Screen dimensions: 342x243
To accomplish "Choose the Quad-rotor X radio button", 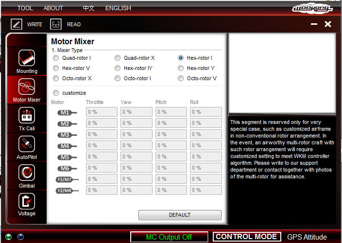I will pos(118,58).
